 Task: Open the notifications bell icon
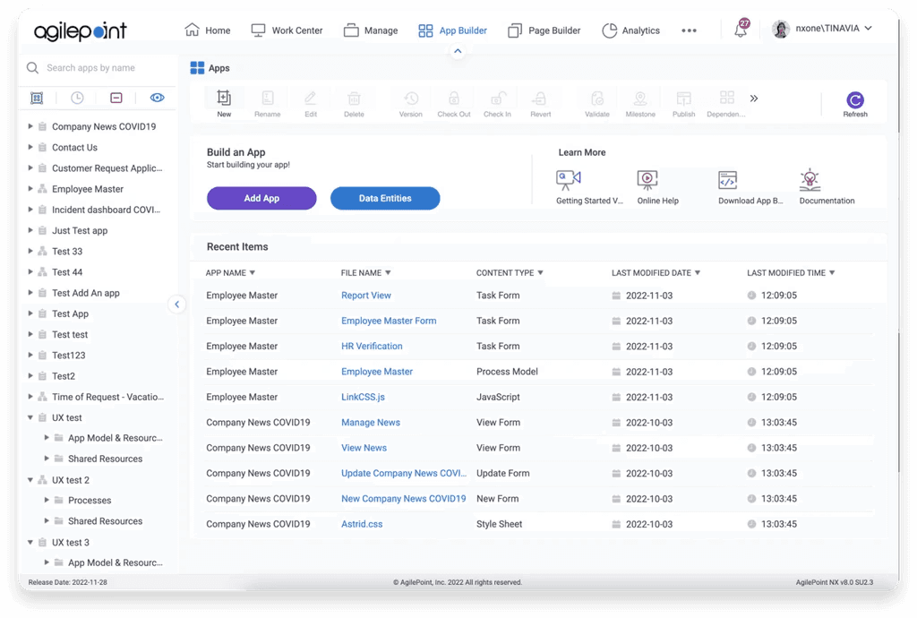tap(741, 29)
